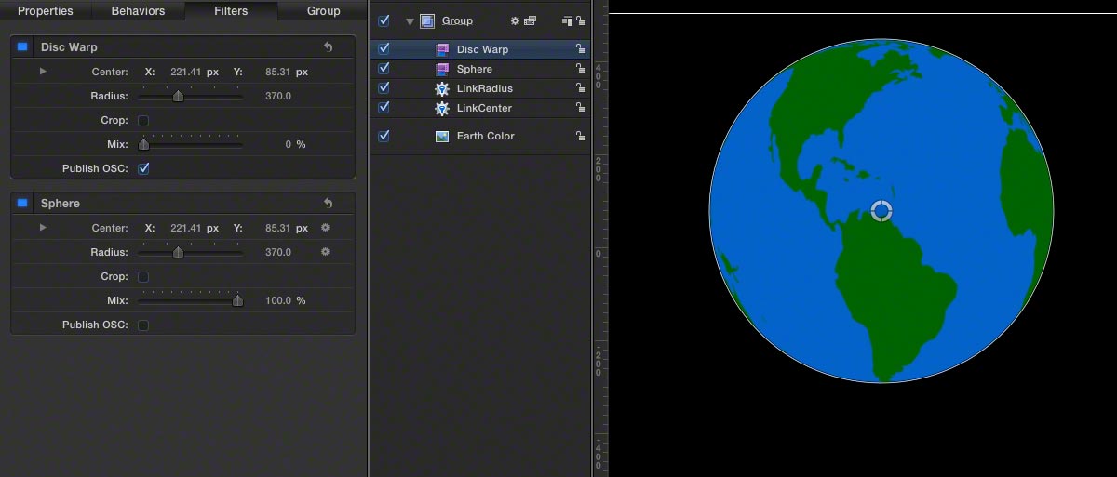Expand the Sphere Center disclosure triangle
The height and width of the screenshot is (477, 1117).
click(x=43, y=228)
